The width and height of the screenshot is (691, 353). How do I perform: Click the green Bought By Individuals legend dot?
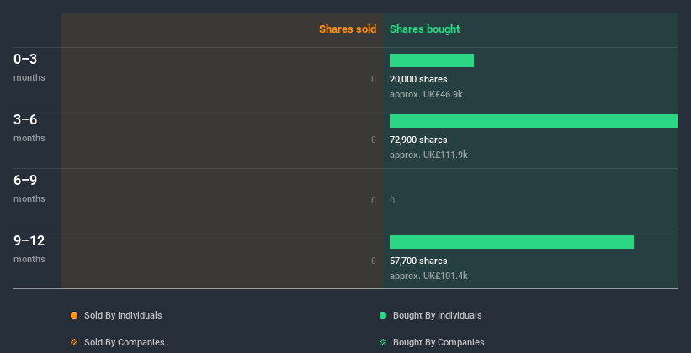pos(383,315)
